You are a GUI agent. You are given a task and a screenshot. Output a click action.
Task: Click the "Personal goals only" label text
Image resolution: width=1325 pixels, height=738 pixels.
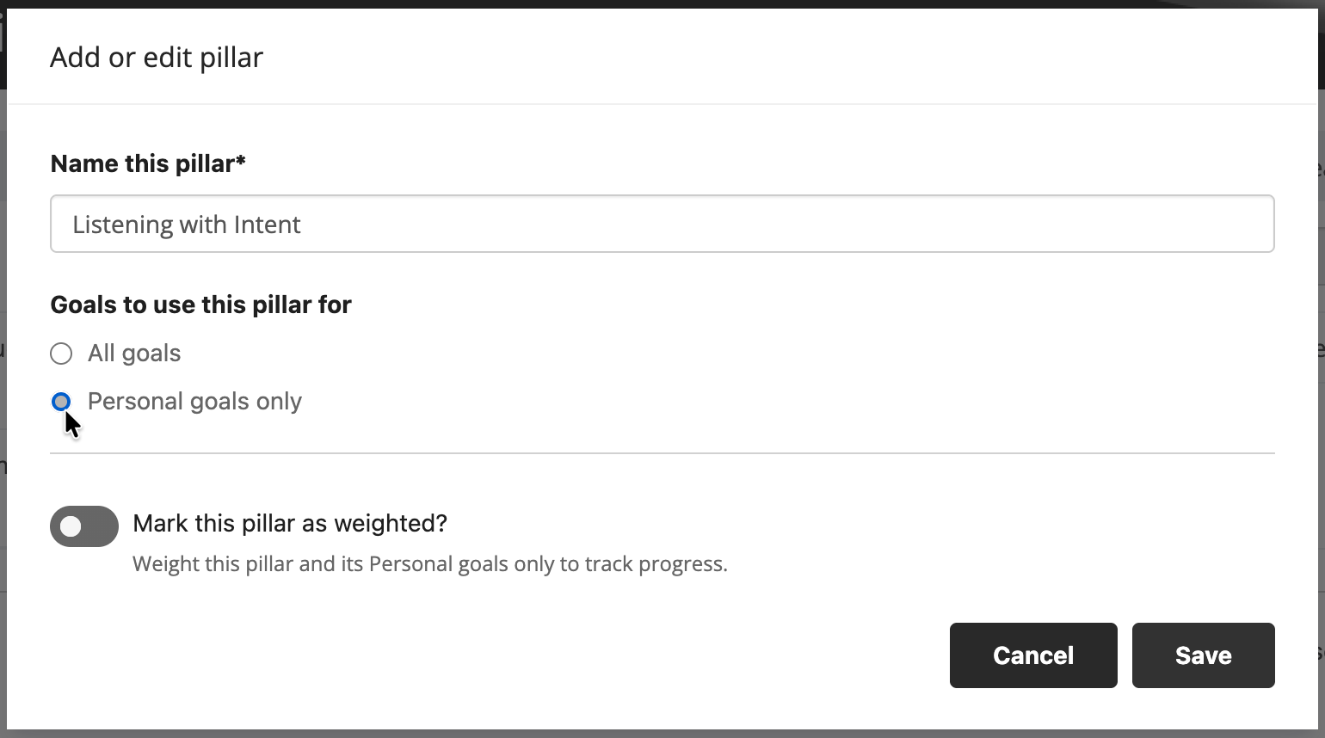194,402
